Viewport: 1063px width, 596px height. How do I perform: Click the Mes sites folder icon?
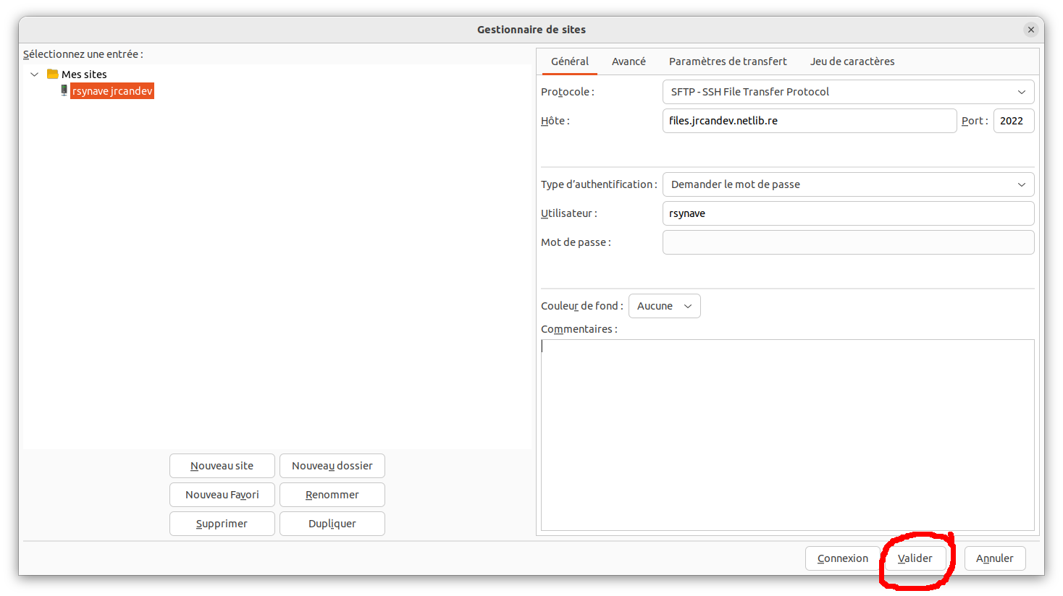click(x=52, y=74)
